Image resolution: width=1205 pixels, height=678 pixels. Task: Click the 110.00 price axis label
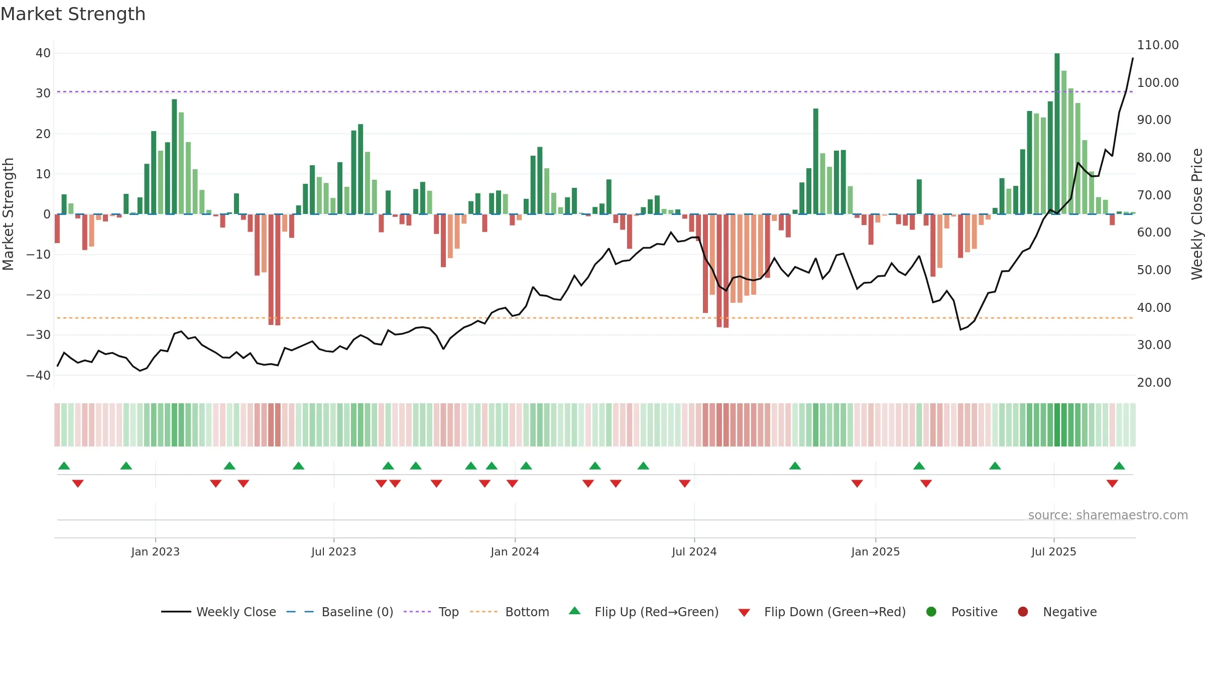pyautogui.click(x=1158, y=45)
